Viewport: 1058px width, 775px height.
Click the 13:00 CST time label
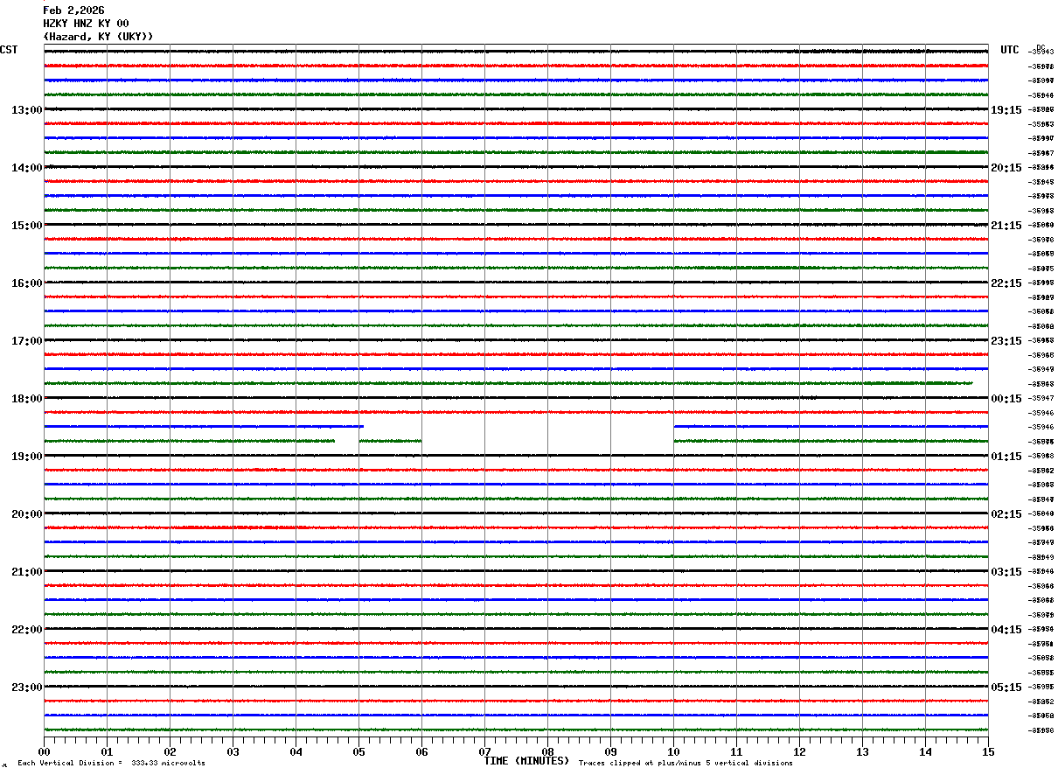(x=26, y=110)
